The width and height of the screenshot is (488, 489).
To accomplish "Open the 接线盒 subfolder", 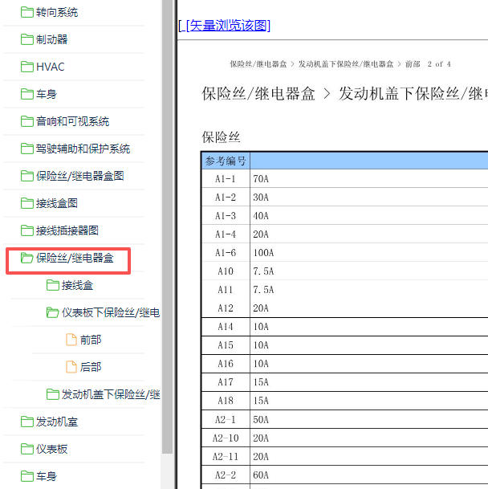I will click(77, 285).
